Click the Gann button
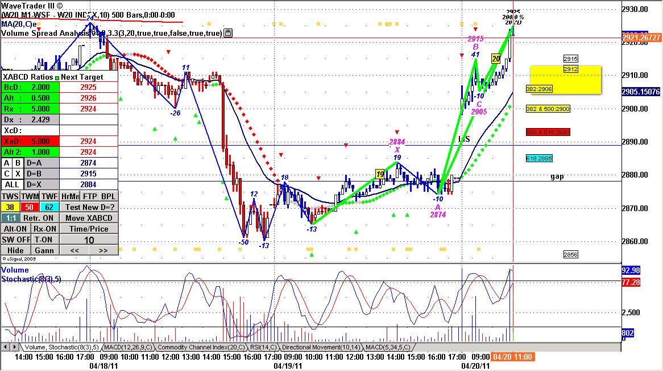Viewport: 663px width, 371px height. 43,250
